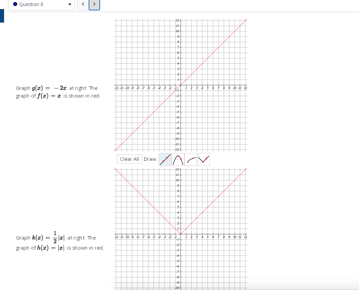Select the absolute value V-shape tool

click(x=203, y=159)
